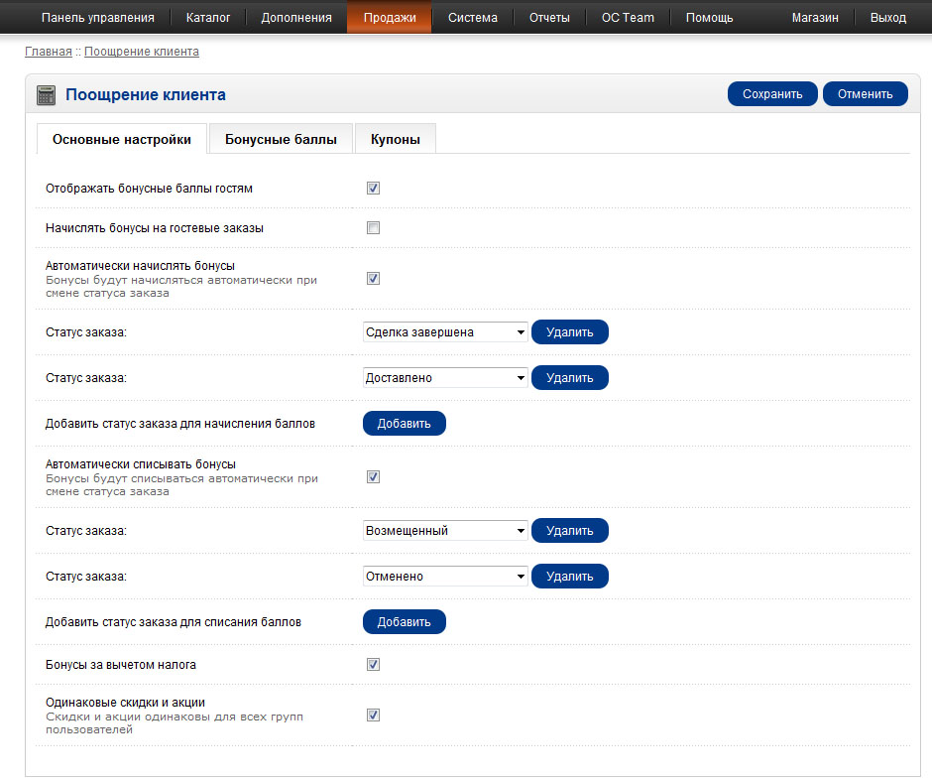Expand the 'Отменено' order status dropdown
932x782 pixels.
point(445,577)
